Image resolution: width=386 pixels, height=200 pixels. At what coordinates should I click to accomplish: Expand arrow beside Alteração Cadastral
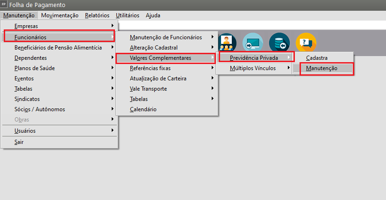pyautogui.click(x=213, y=47)
